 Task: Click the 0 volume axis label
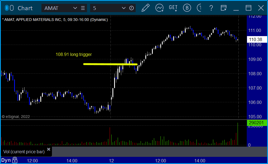point(249,145)
